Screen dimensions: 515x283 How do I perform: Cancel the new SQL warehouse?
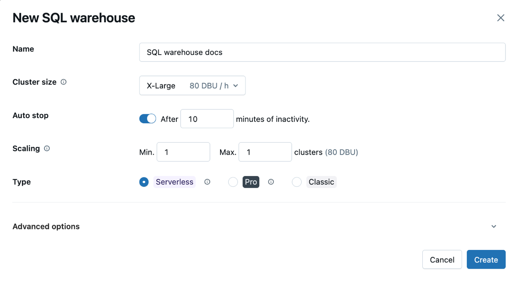click(442, 259)
